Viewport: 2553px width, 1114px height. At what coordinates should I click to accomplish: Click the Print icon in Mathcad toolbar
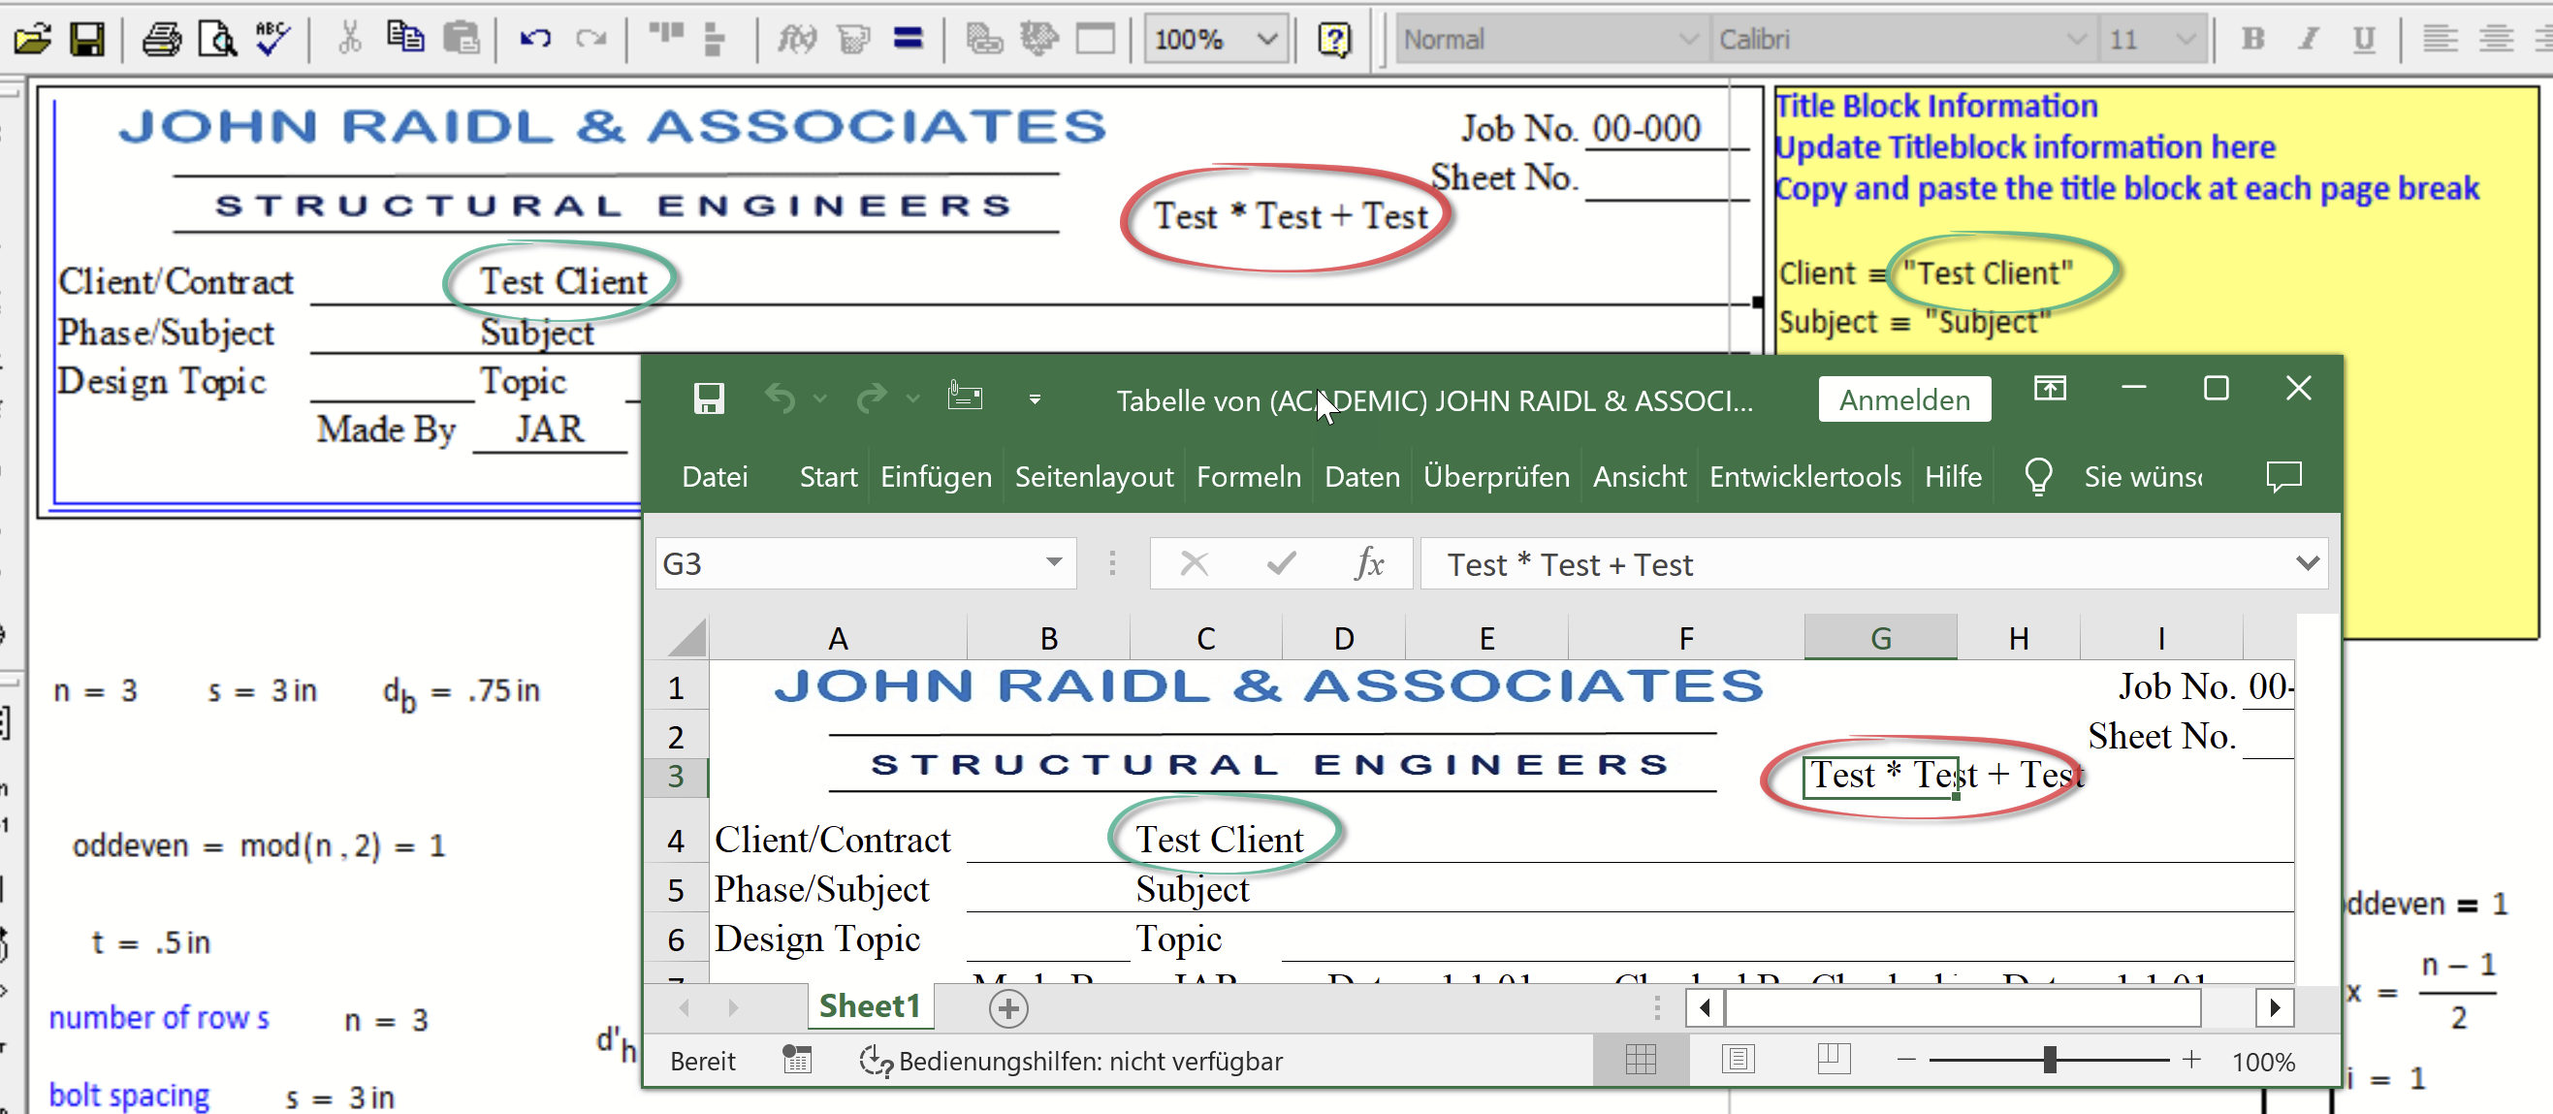pyautogui.click(x=161, y=39)
